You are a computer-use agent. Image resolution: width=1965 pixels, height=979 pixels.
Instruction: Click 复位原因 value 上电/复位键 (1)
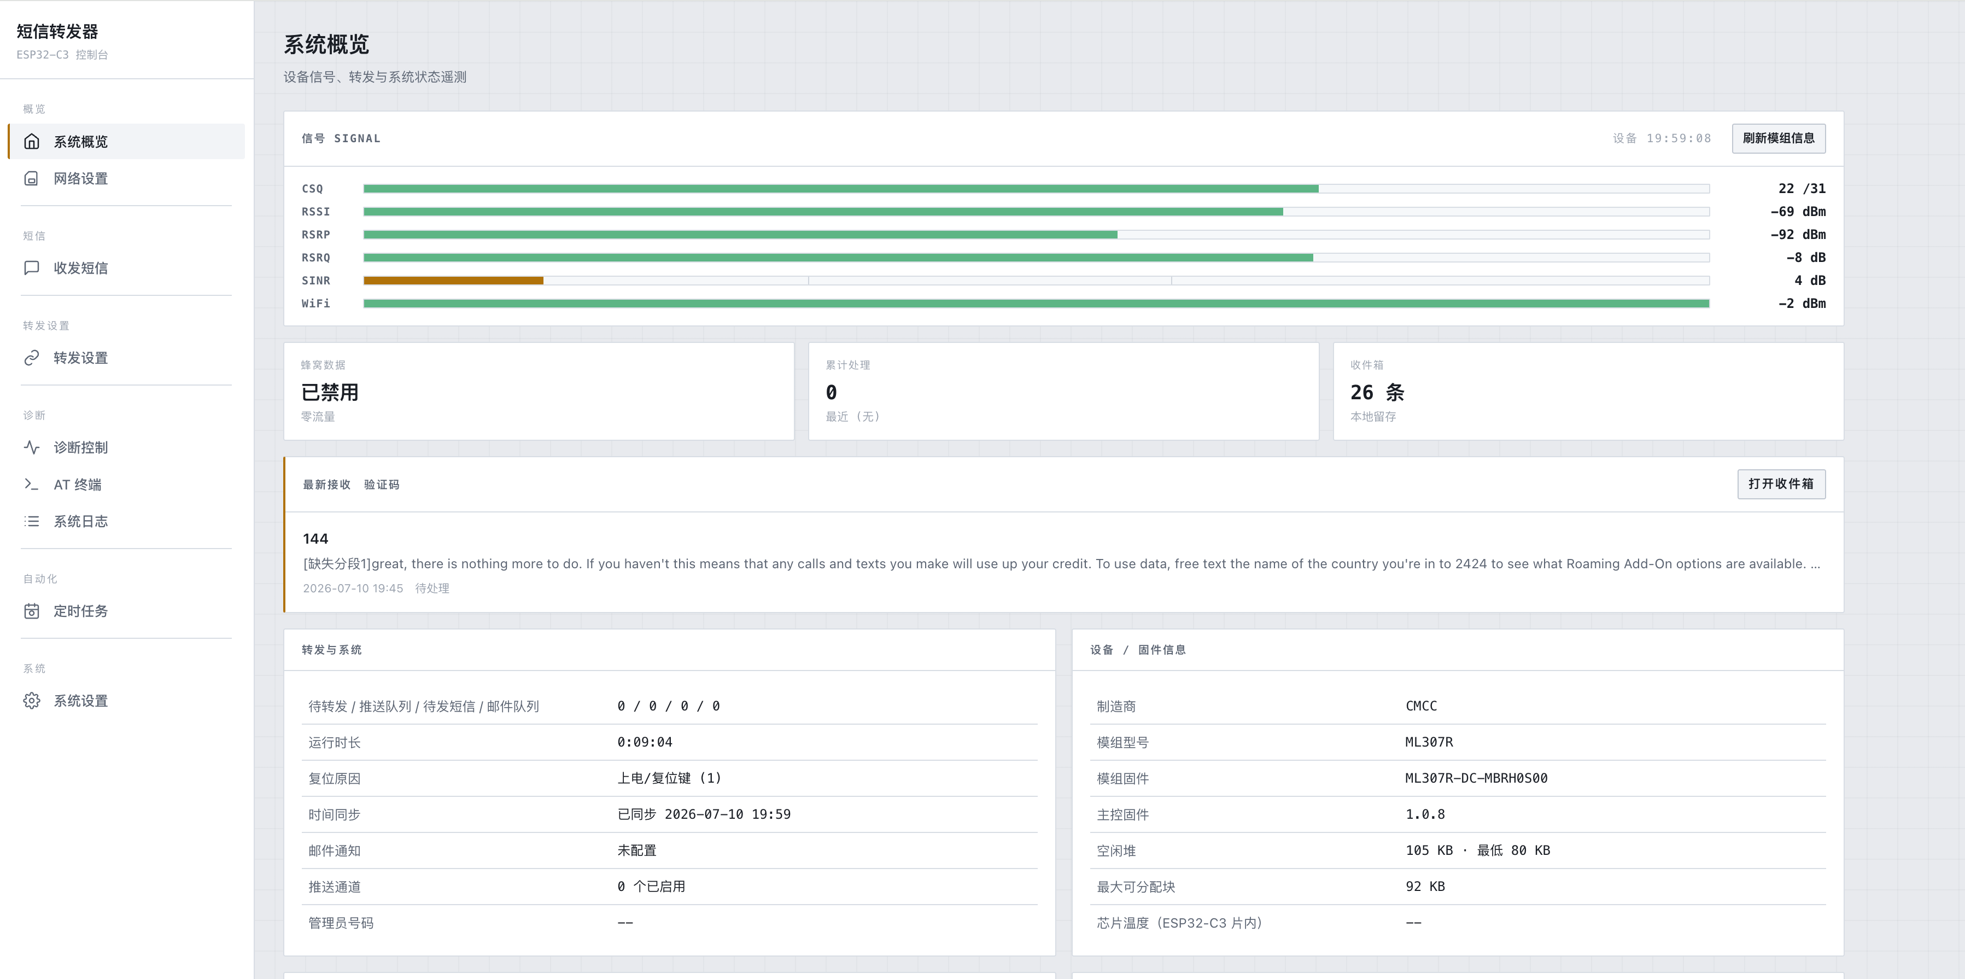669,778
